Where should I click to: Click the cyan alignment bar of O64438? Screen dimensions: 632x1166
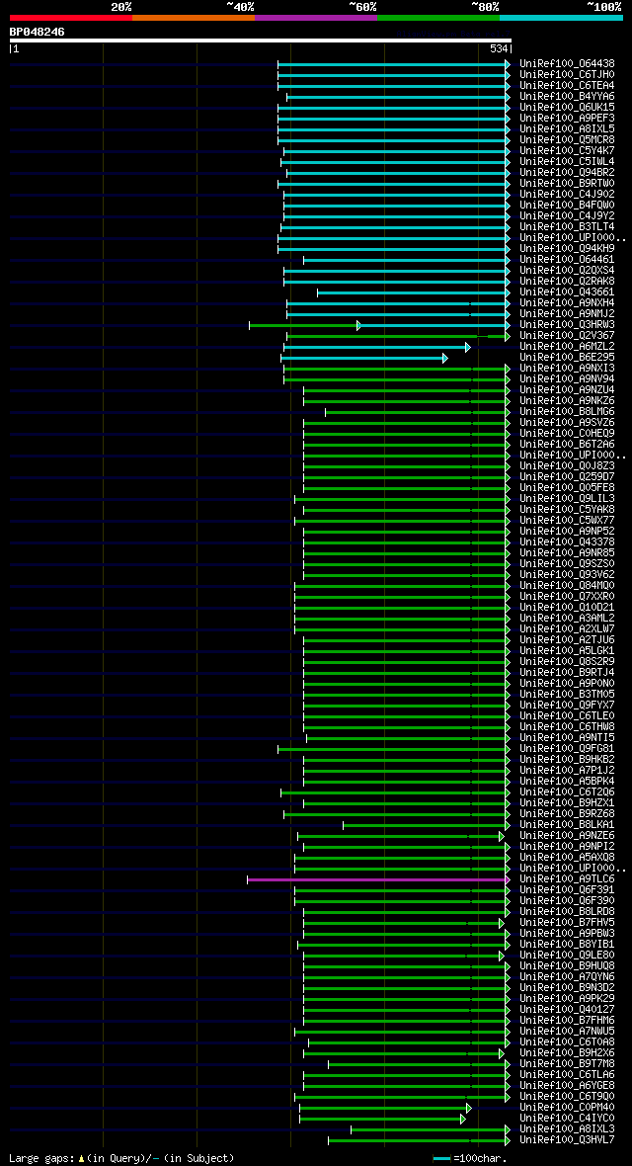tap(393, 64)
